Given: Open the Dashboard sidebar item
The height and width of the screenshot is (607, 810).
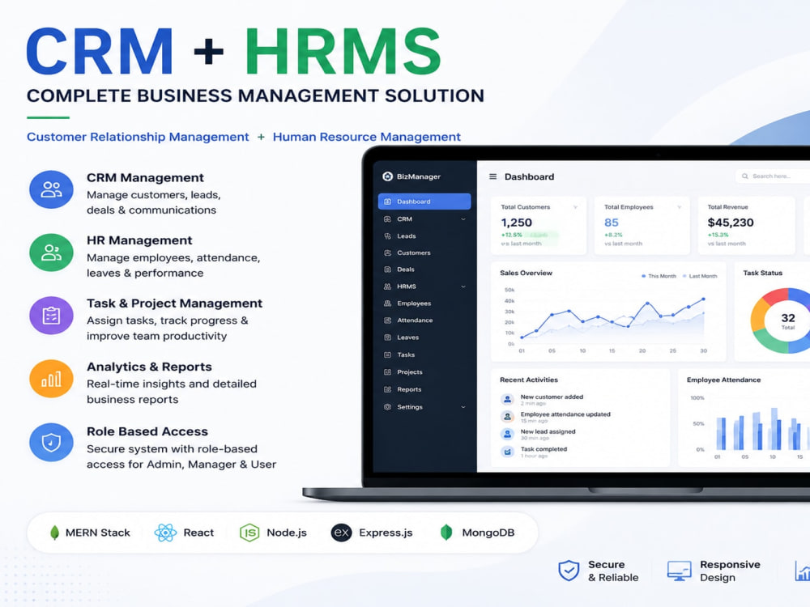Looking at the screenshot, I should pos(424,202).
